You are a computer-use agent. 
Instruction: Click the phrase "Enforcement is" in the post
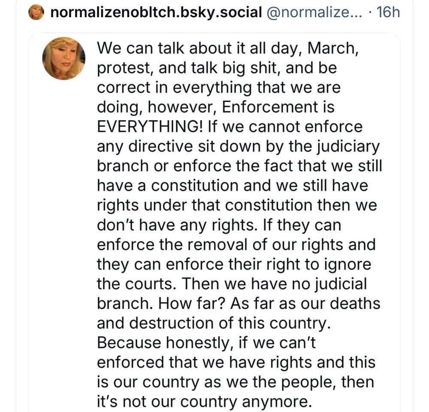coord(278,107)
